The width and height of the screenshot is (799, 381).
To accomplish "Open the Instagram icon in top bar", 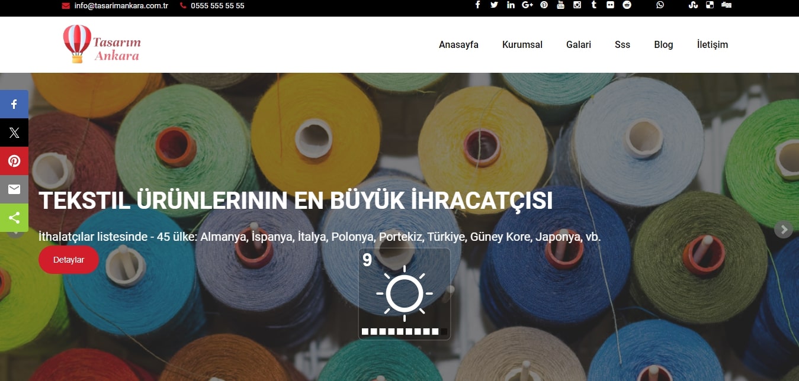I will [577, 5].
